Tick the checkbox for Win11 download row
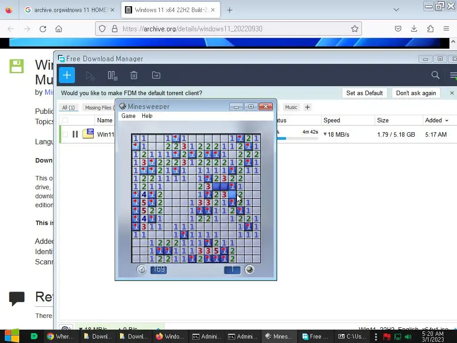457x343 pixels. (x=65, y=134)
